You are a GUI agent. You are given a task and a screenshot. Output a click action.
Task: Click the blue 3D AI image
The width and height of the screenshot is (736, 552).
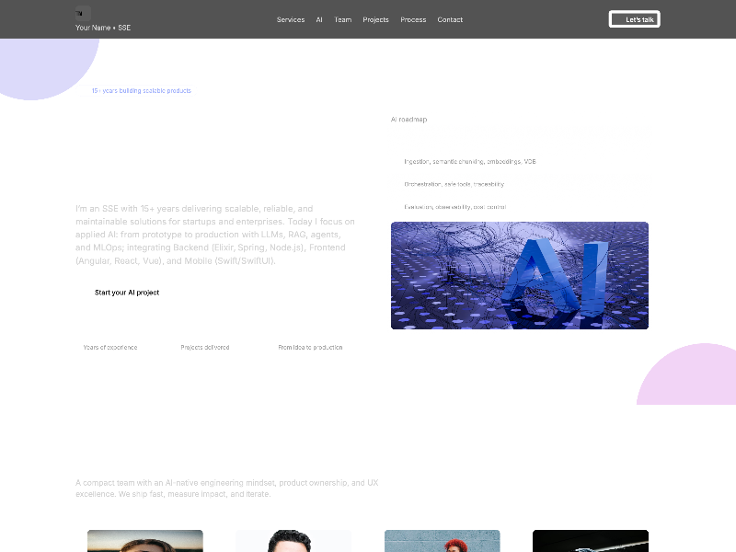point(519,275)
